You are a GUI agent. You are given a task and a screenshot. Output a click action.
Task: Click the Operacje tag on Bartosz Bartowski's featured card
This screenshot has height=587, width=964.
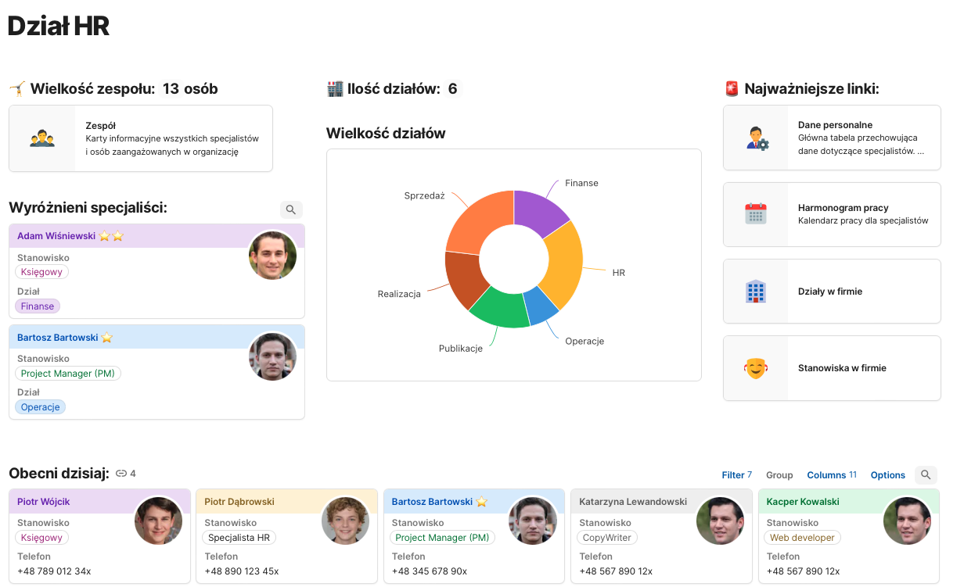point(41,407)
